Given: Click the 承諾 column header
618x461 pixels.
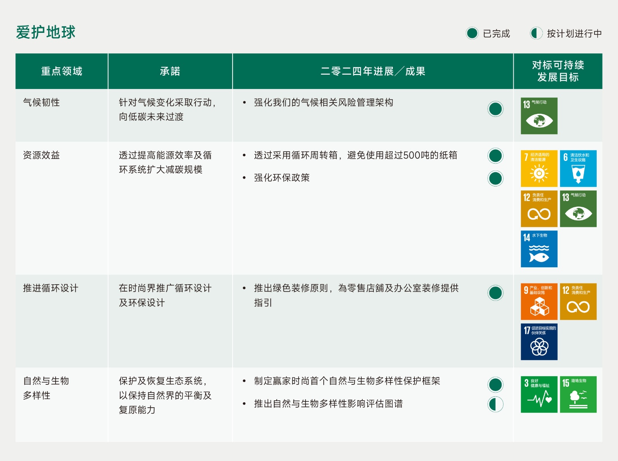Looking at the screenshot, I should click(x=170, y=71).
